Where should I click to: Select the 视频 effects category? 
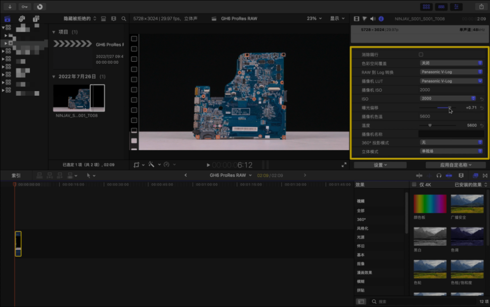coord(361,201)
